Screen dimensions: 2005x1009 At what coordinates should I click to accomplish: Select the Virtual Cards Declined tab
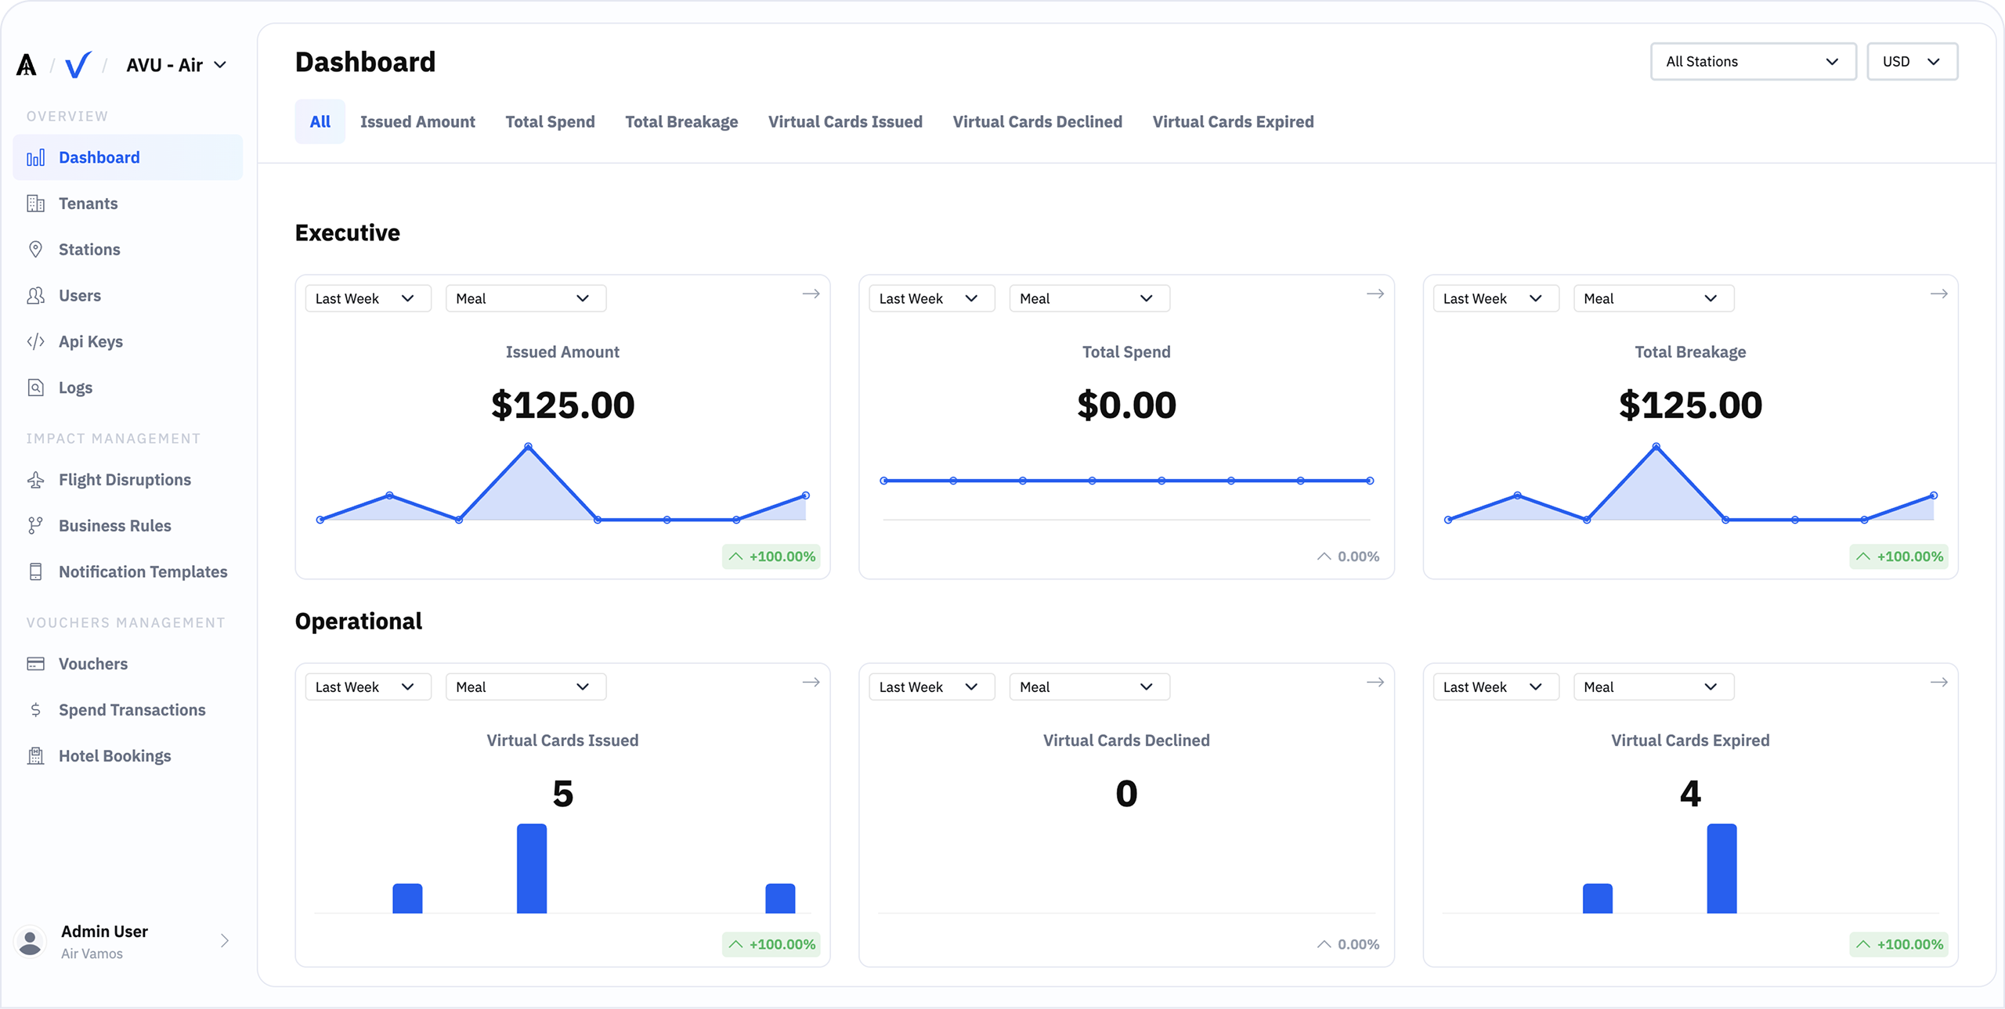1037,121
